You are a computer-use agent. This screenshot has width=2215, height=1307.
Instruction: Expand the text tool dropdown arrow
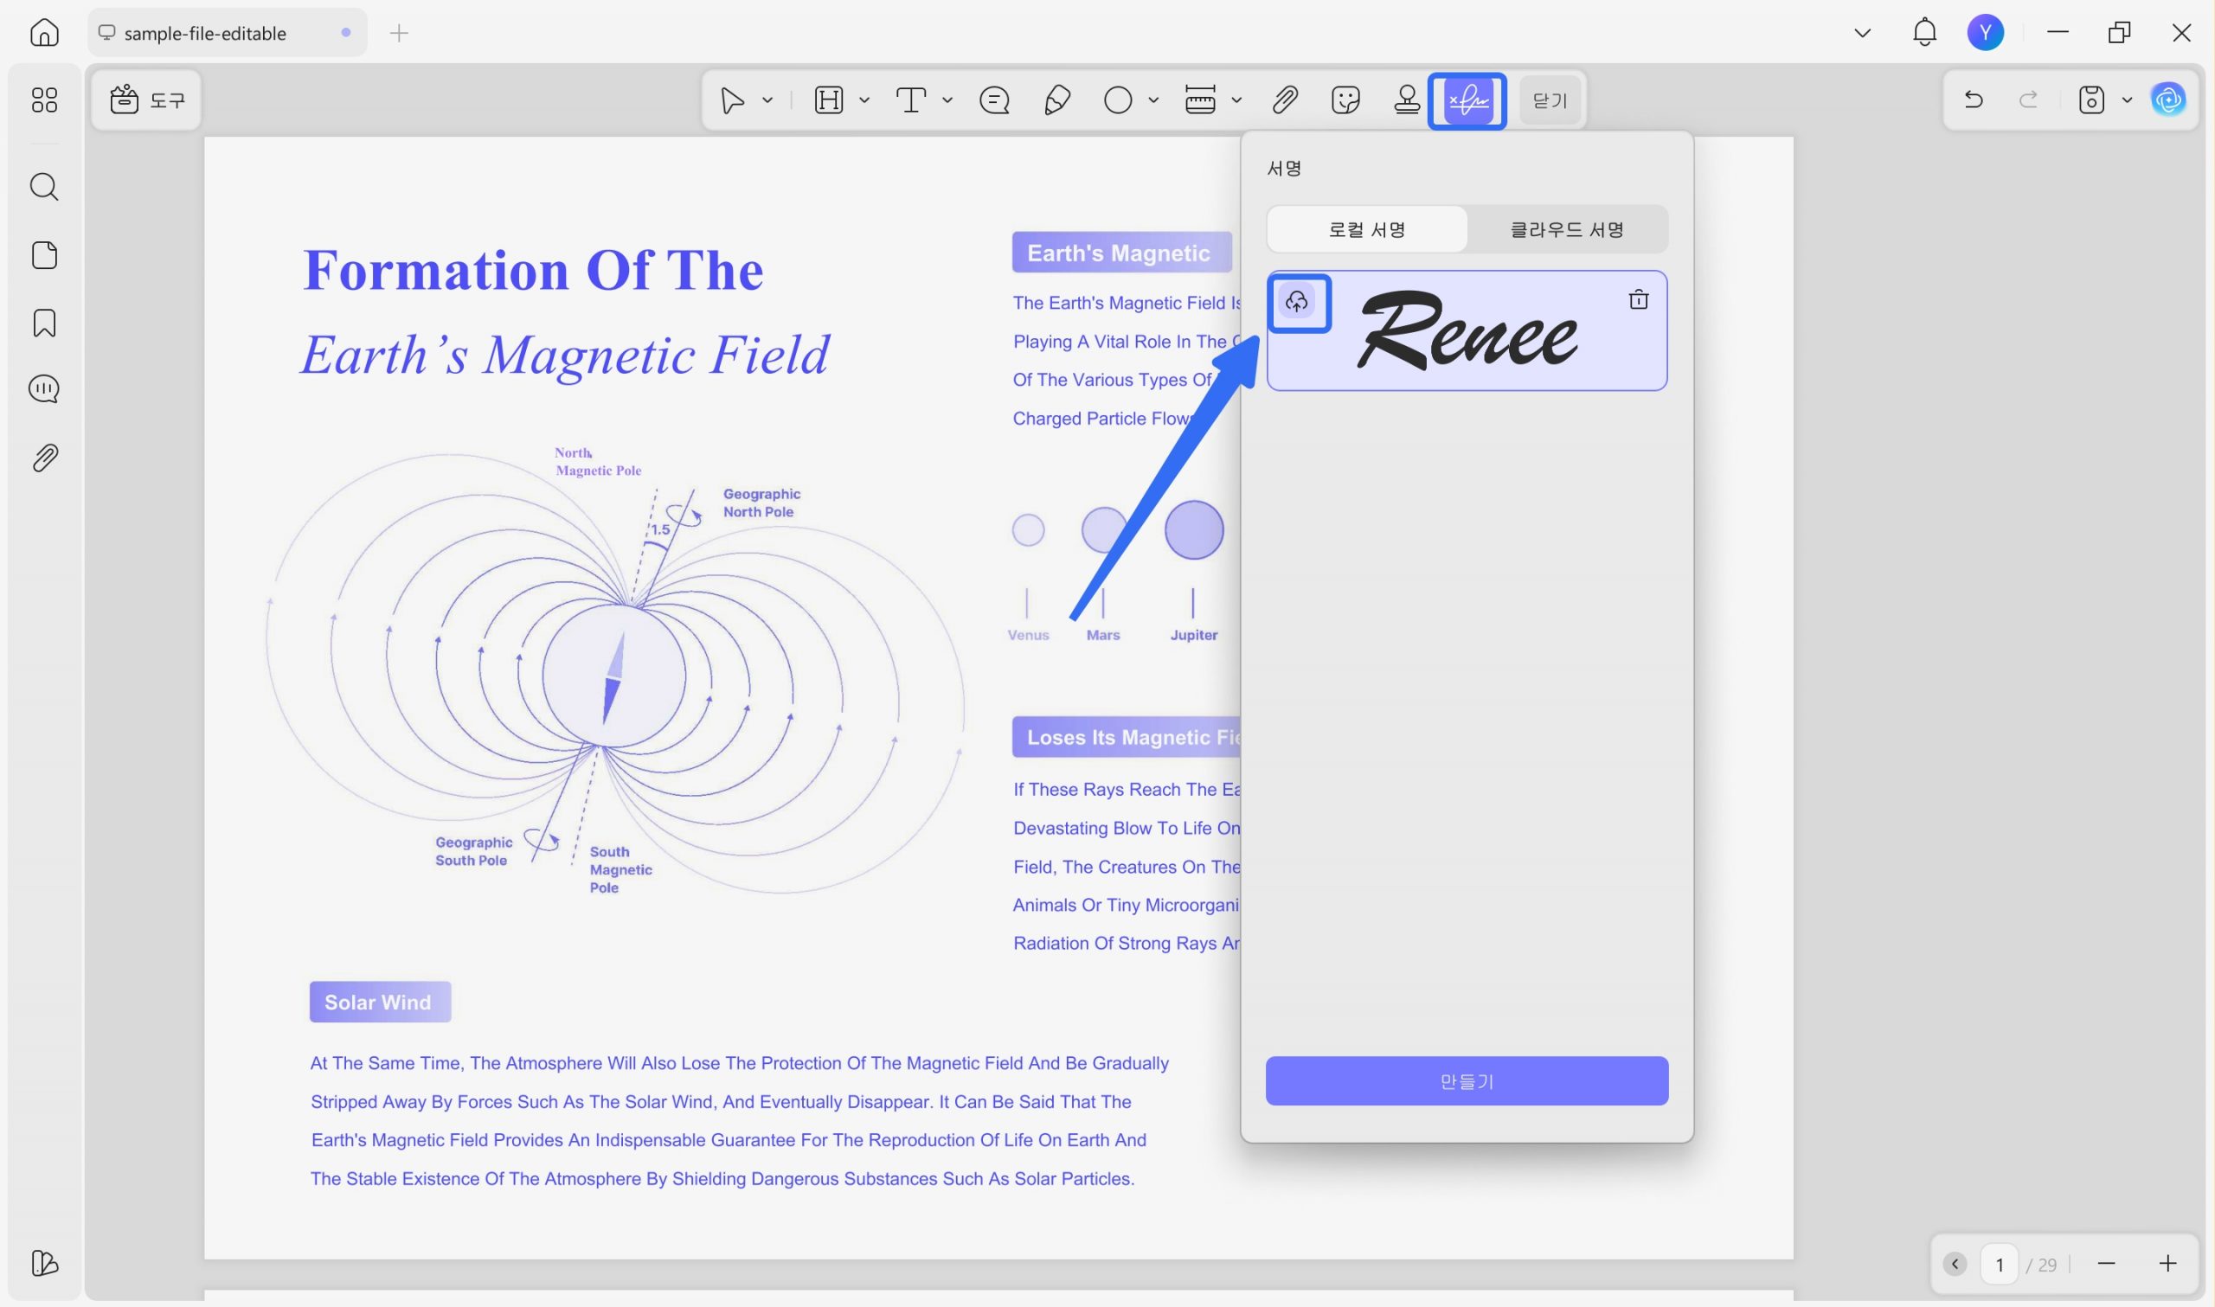[947, 100]
